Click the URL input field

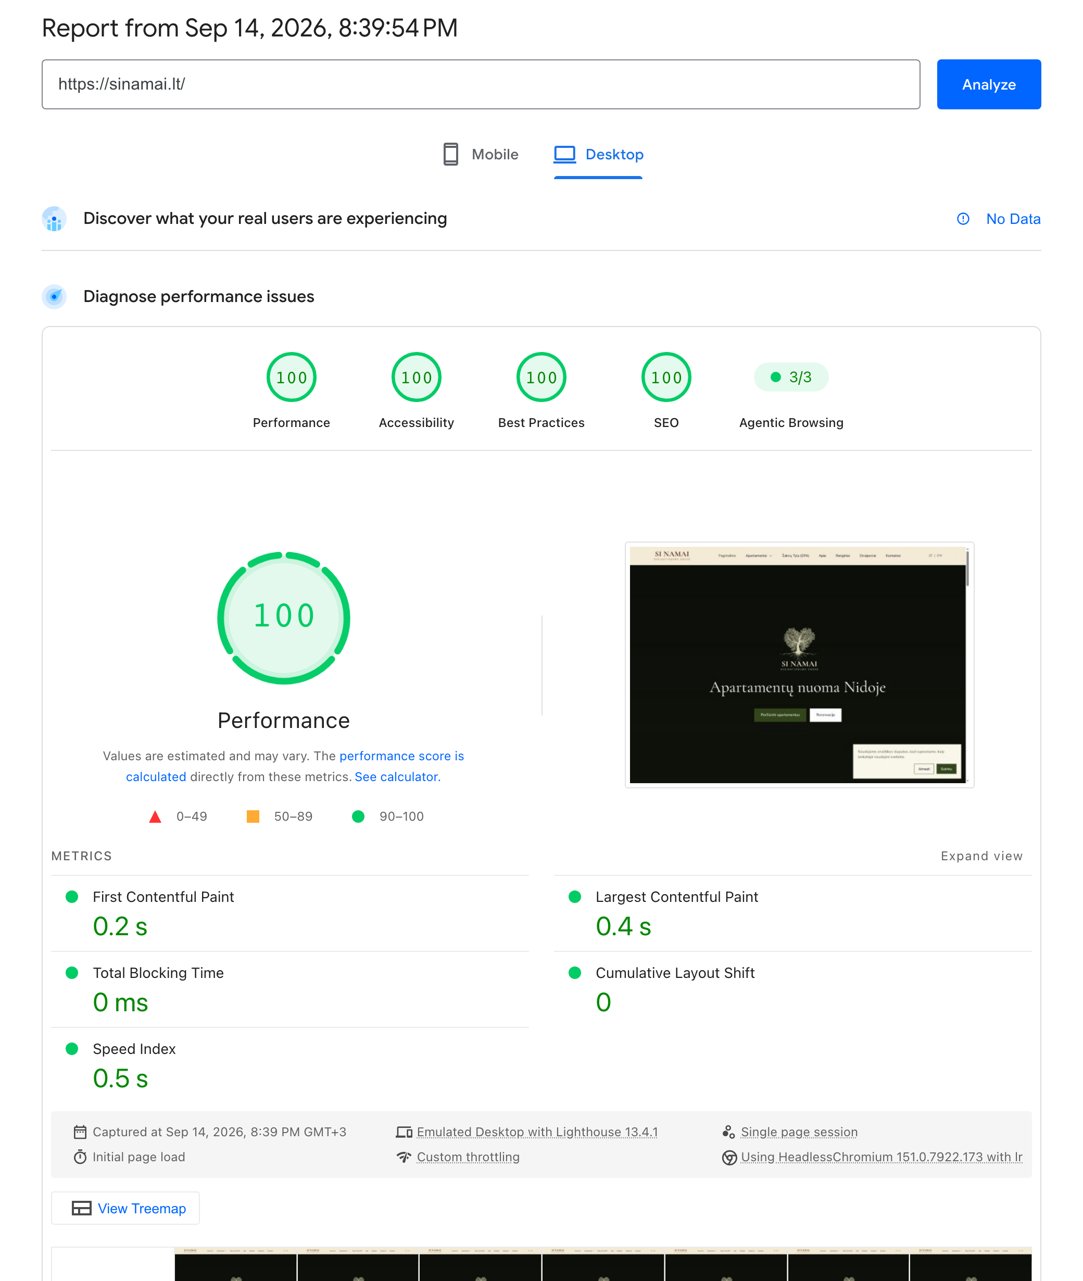(x=481, y=84)
